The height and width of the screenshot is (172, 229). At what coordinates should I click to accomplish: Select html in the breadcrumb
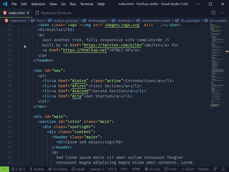pyautogui.click(x=40, y=21)
